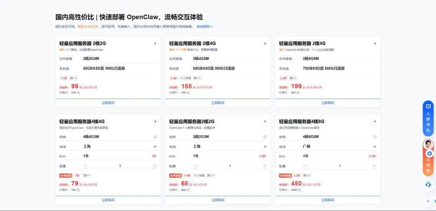Image resolution: width=436 pixels, height=211 pixels.
Task: Click the 70GBSSD盘 600G月流量 text
Action: pyautogui.click(x=324, y=68)
